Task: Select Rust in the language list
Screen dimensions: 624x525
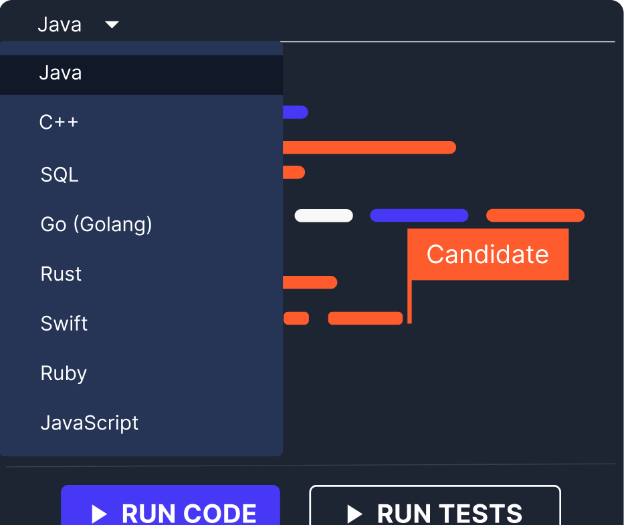Action: coord(61,273)
